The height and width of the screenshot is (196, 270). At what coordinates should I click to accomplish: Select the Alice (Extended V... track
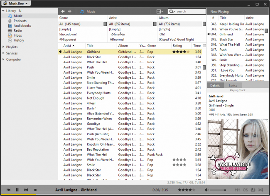pyautogui.click(x=101, y=113)
